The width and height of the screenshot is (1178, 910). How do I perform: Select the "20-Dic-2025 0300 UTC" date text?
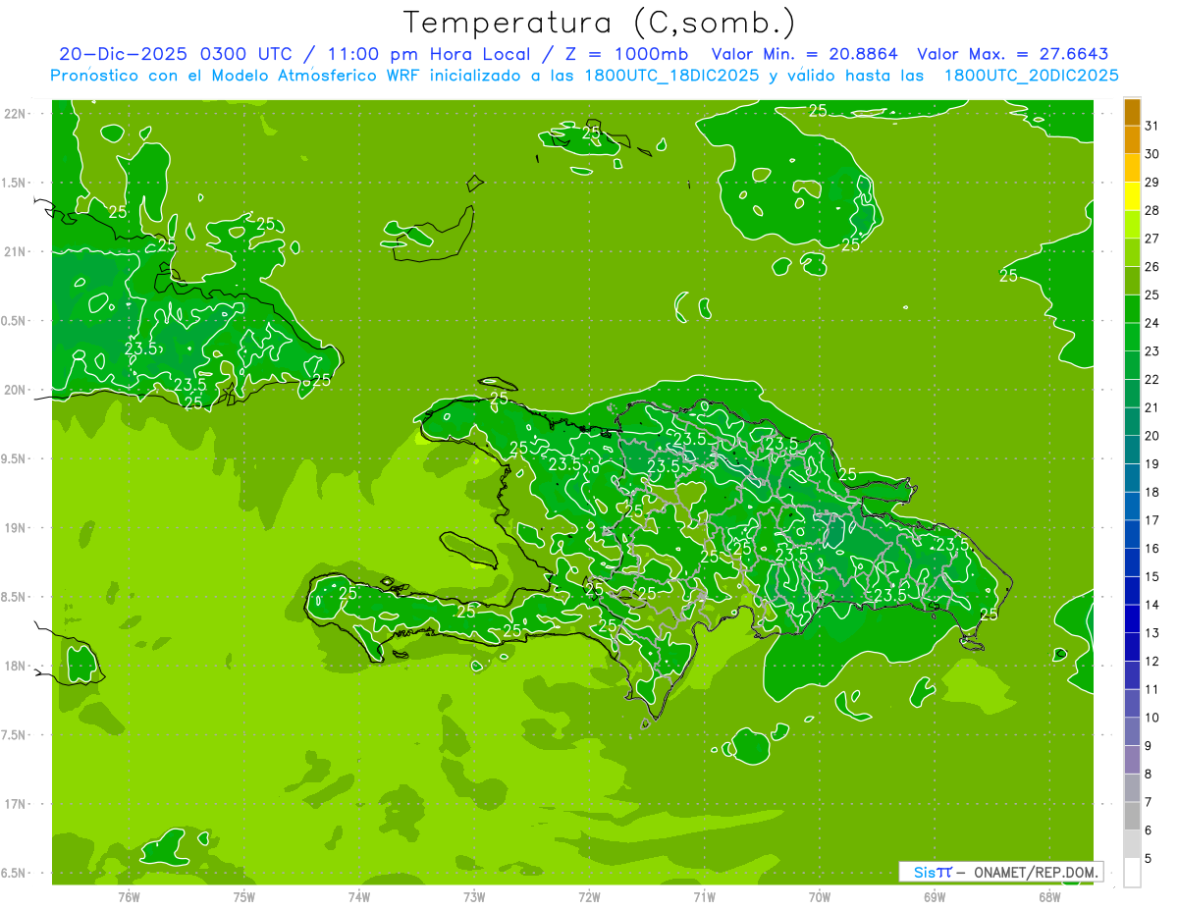178,54
